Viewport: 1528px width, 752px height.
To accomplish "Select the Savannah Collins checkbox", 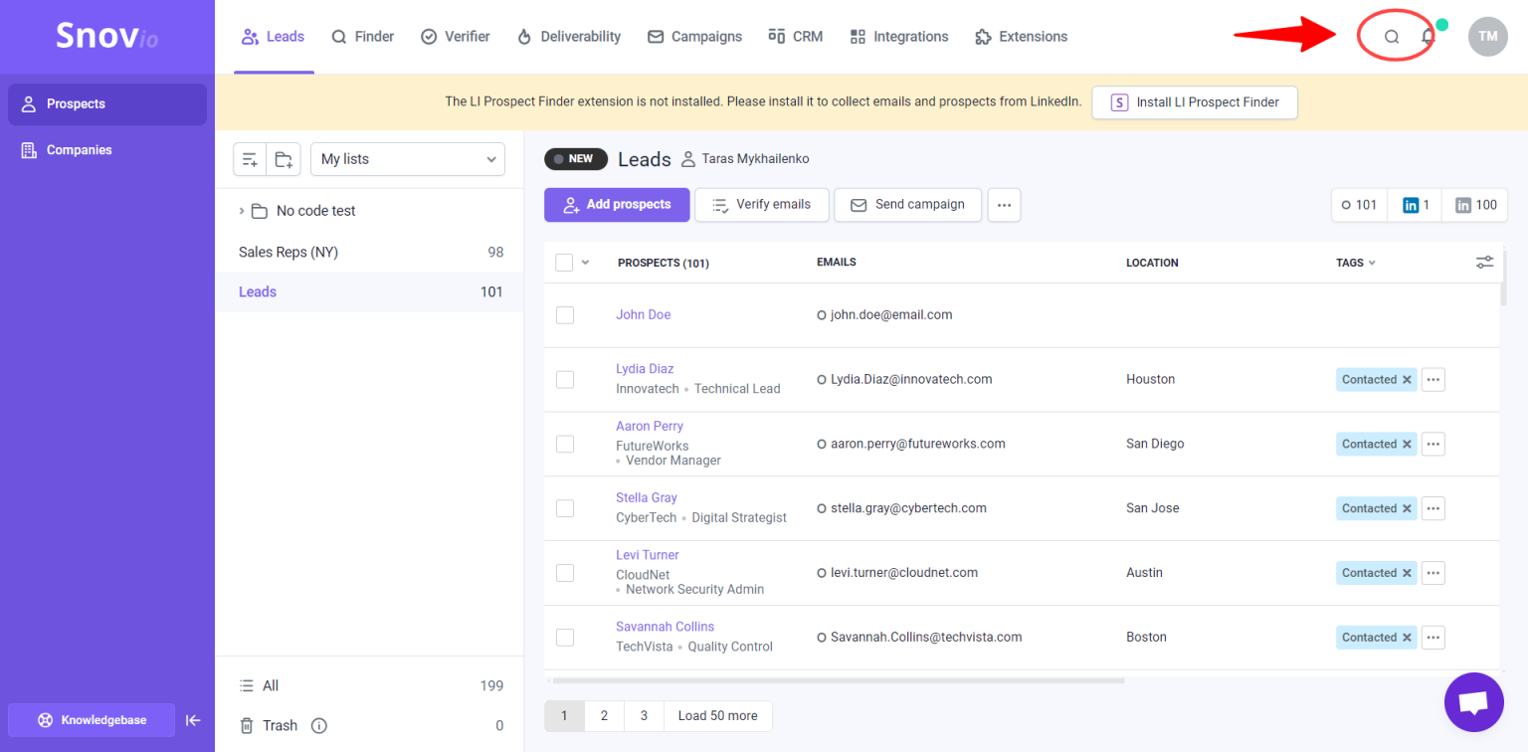I will point(565,637).
